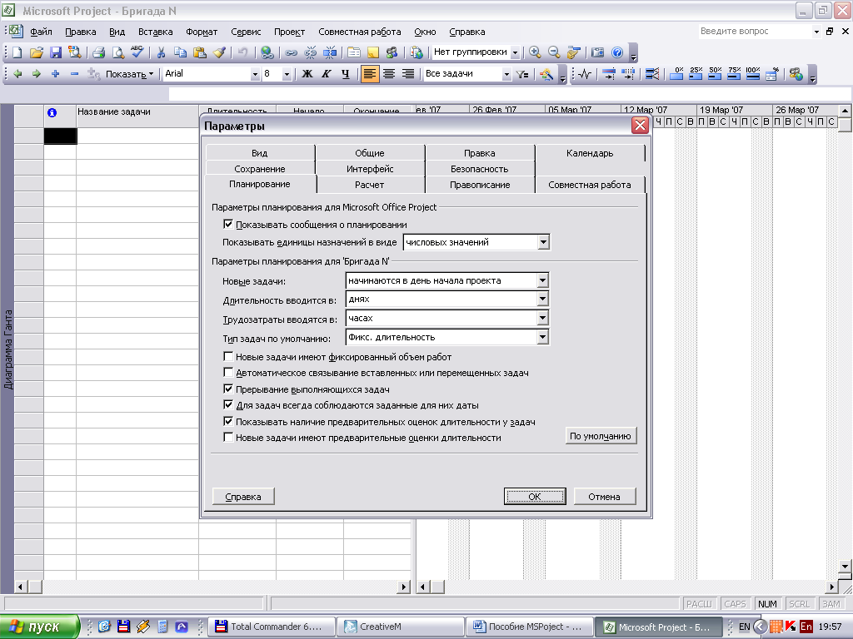853x639 pixels.
Task: Open 'Новые задачи' dropdown
Action: (542, 280)
